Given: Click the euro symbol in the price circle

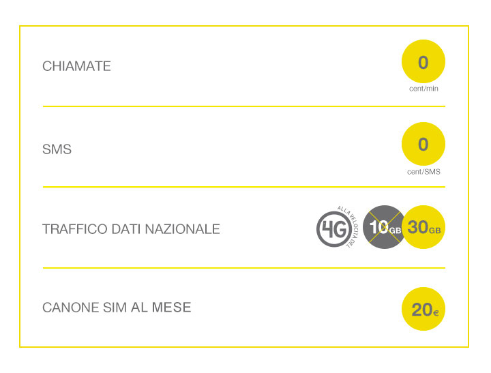Looking at the screenshot, I should point(436,312).
